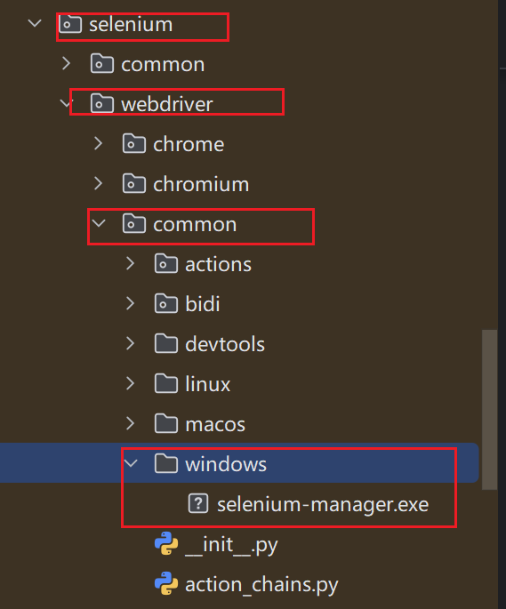The image size is (506, 609).
Task: Click the chromium package folder icon
Action: coord(134,184)
